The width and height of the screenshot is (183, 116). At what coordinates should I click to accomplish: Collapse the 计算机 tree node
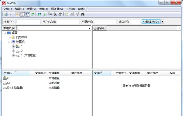pos(9,42)
